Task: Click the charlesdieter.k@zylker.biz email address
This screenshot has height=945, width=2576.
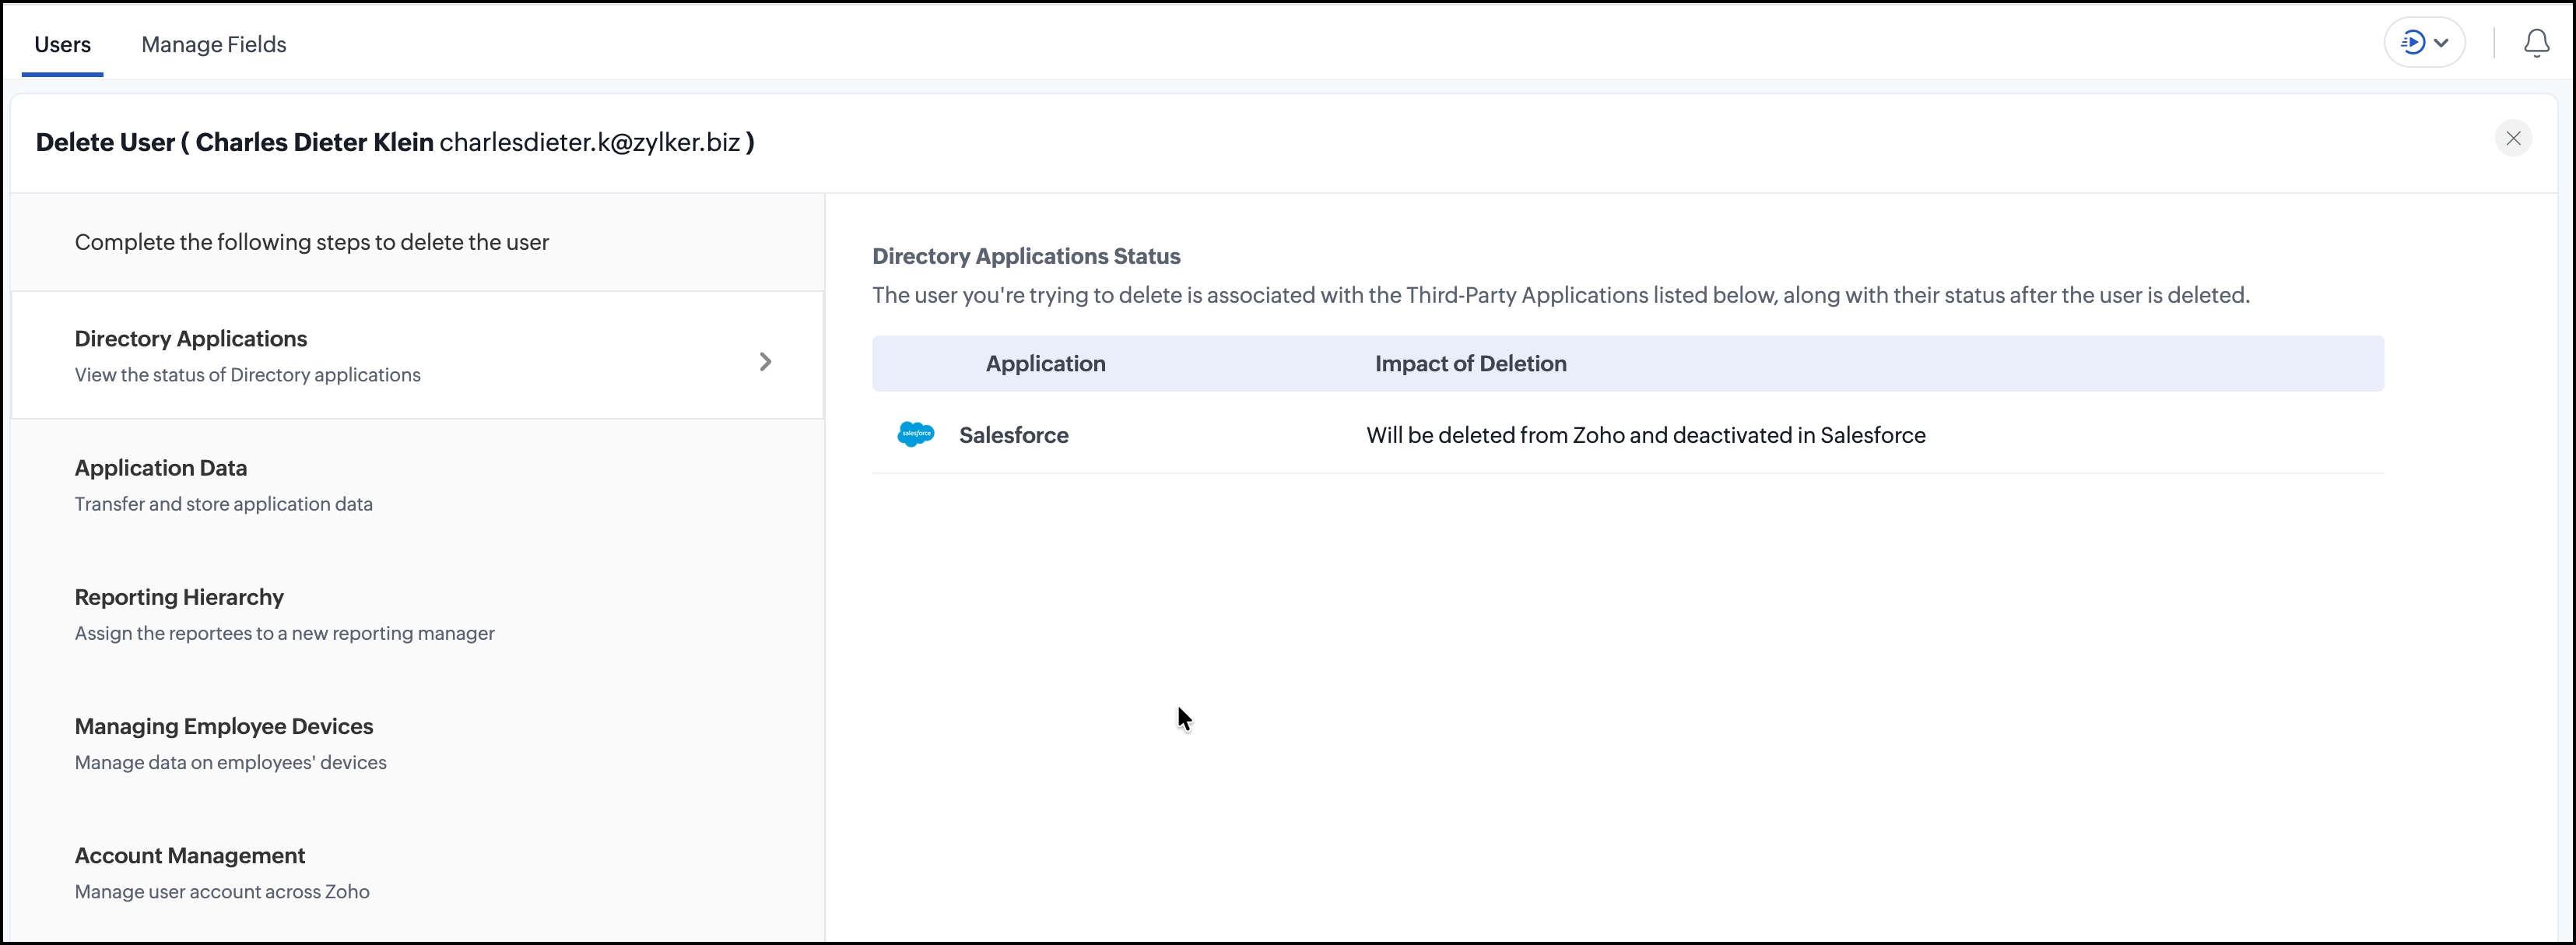Action: (x=590, y=142)
